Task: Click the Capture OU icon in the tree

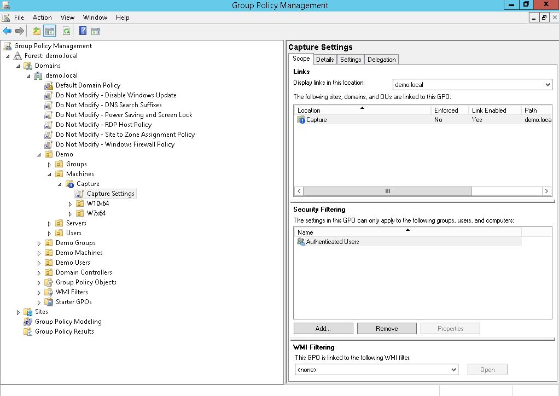Action: 69,184
